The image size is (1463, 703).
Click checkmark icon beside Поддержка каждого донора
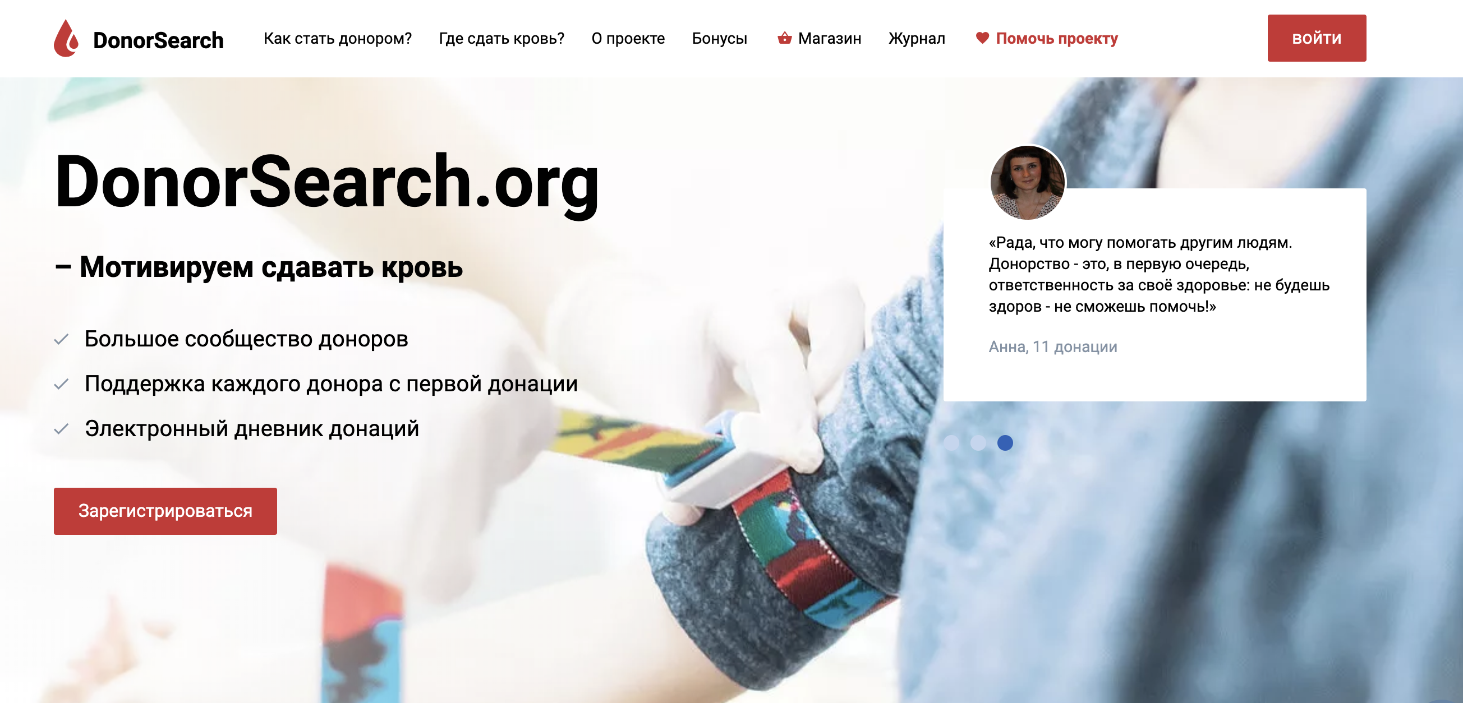(61, 384)
